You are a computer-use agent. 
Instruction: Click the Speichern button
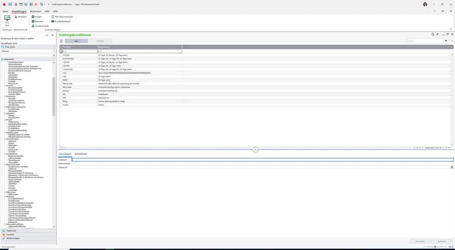coord(442,241)
